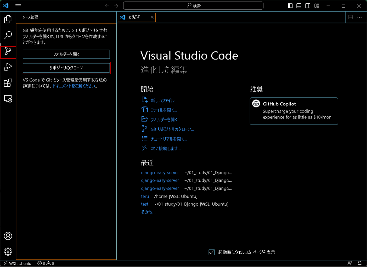Open the Remote Explorer view
Viewport: 367px width, 267px height.
coord(8,99)
